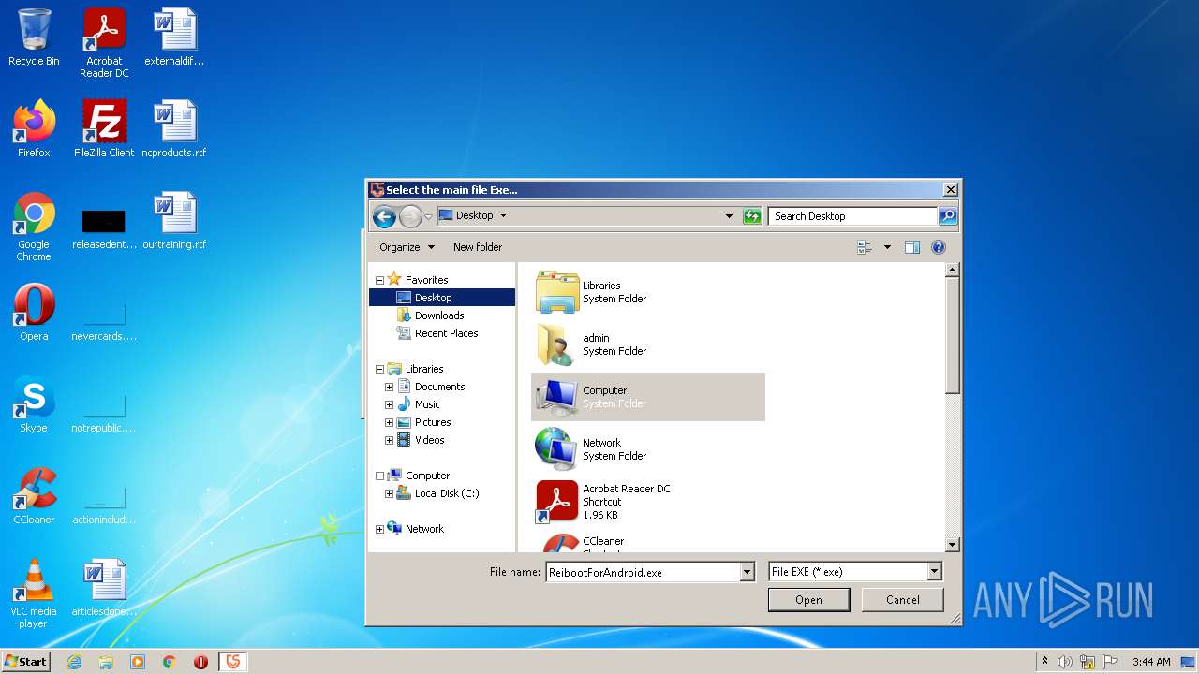1199x674 pixels.
Task: Create a New folder from the toolbar
Action: coord(478,247)
